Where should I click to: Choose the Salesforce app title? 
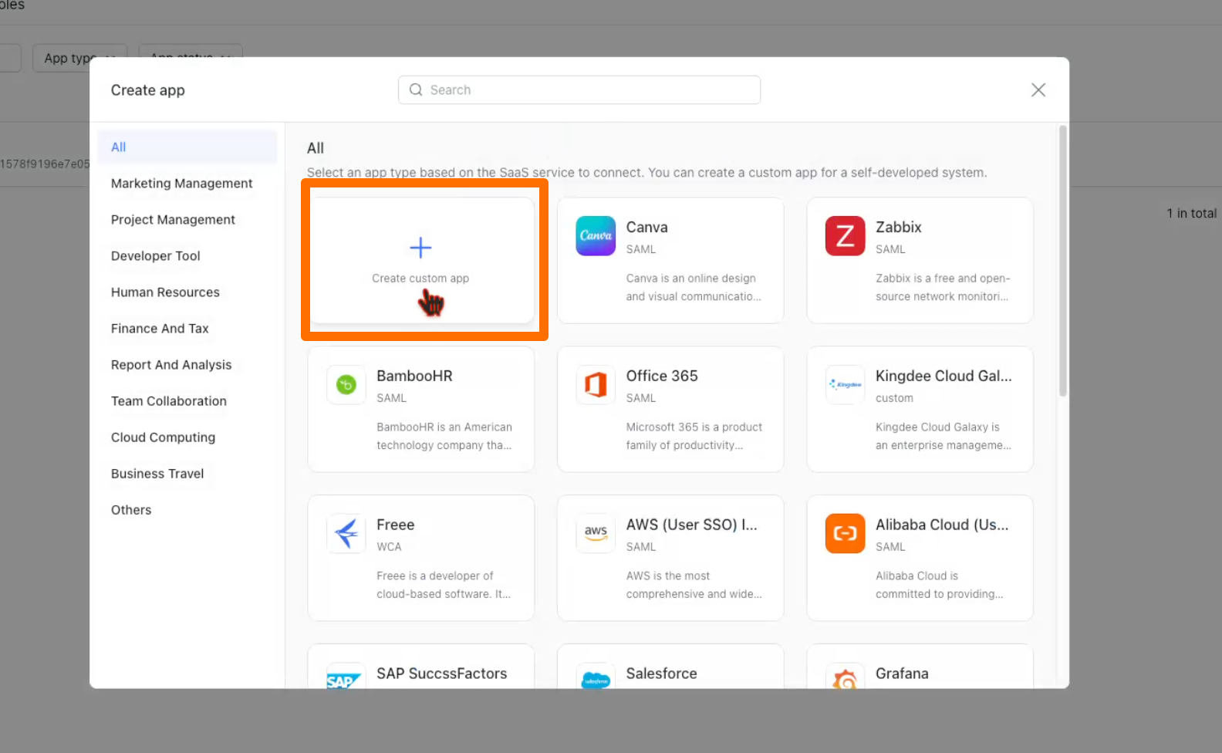661,674
